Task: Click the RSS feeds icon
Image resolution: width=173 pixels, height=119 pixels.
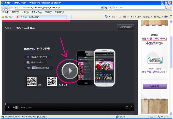Action: 113,17
